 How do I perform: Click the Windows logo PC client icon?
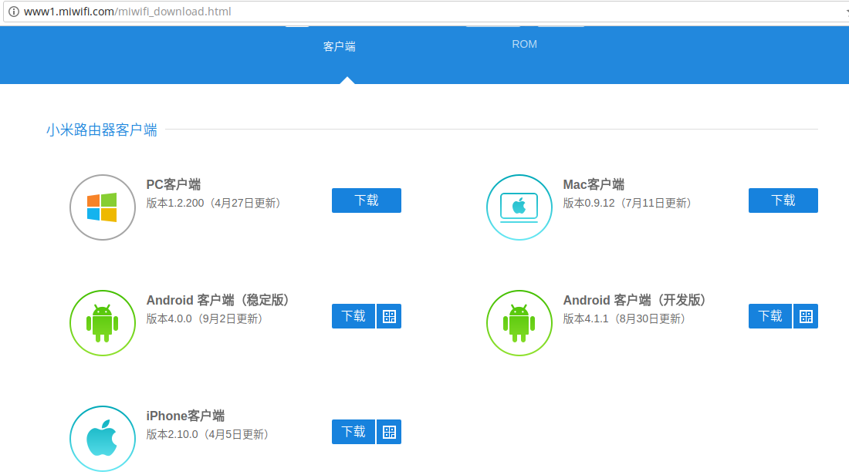(103, 207)
